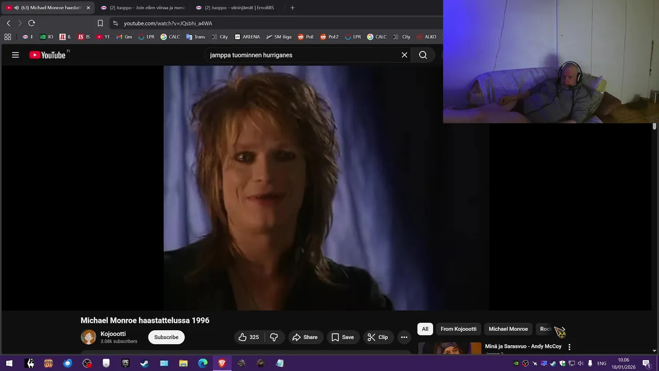This screenshot has width=659, height=371.
Task: Open Steam from the taskbar
Action: (x=145, y=363)
